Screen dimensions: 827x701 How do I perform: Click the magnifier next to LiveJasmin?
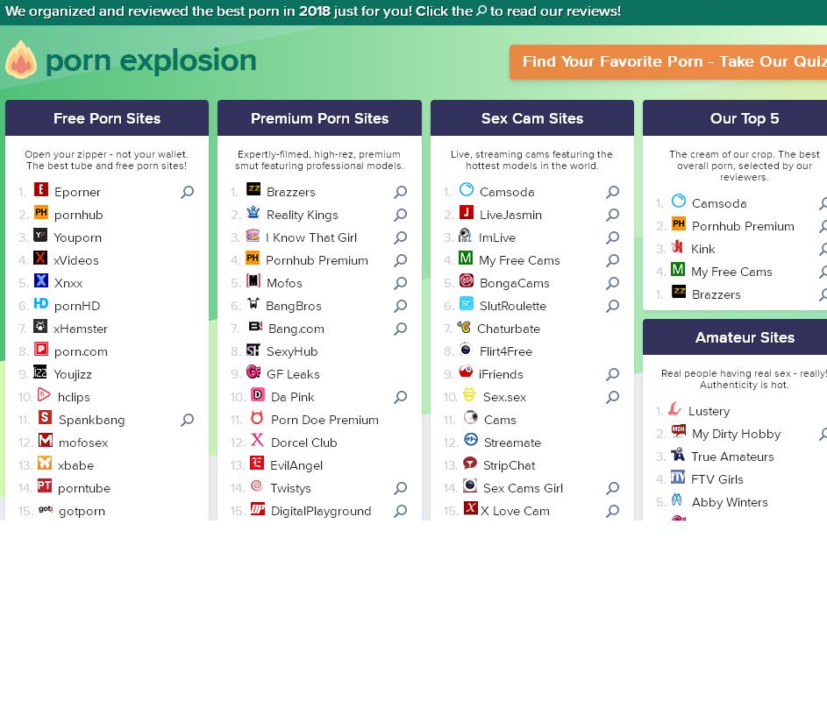[612, 215]
